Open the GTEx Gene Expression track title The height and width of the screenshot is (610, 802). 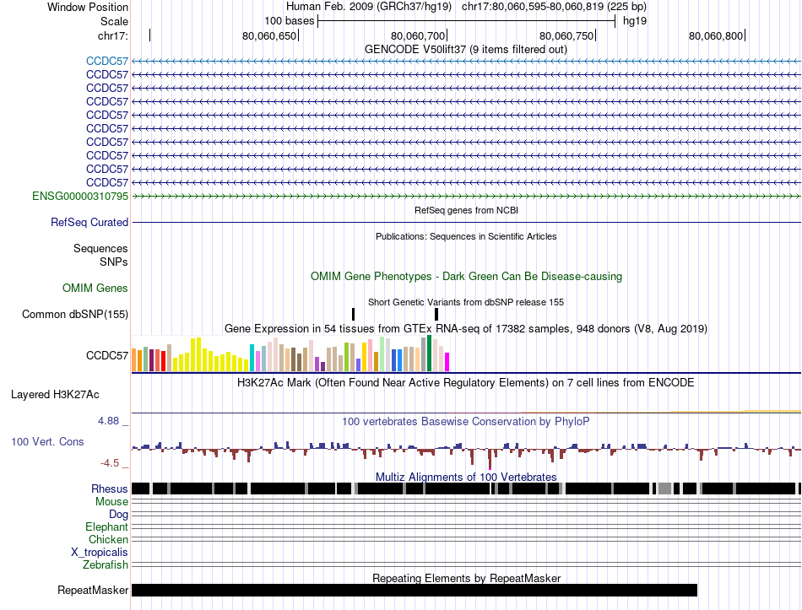pyautogui.click(x=466, y=329)
